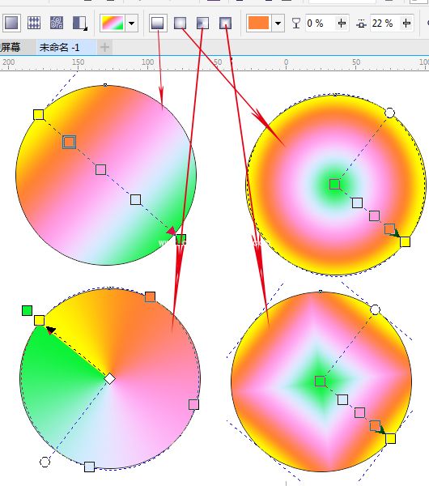Select the texture fill swirl button
This screenshot has width=429, height=486.
tap(57, 23)
